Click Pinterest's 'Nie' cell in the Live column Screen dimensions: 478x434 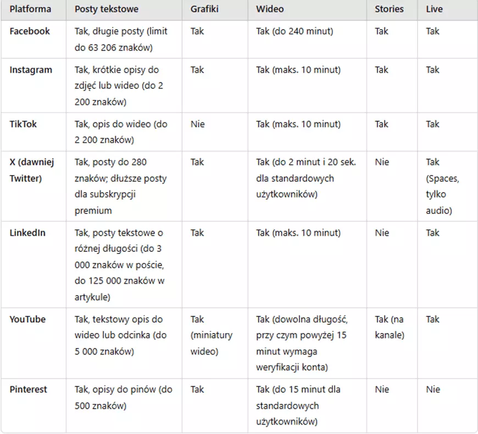(432, 390)
